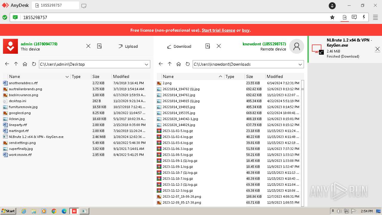Image resolution: width=382 pixels, height=215 pixels.
Task: Sort remote files by Size column
Action: point(249,76)
